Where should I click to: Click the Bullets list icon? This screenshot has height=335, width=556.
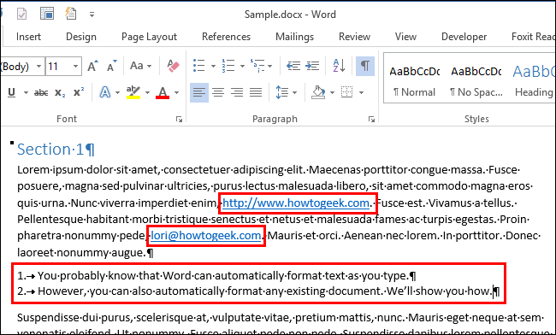(x=199, y=66)
